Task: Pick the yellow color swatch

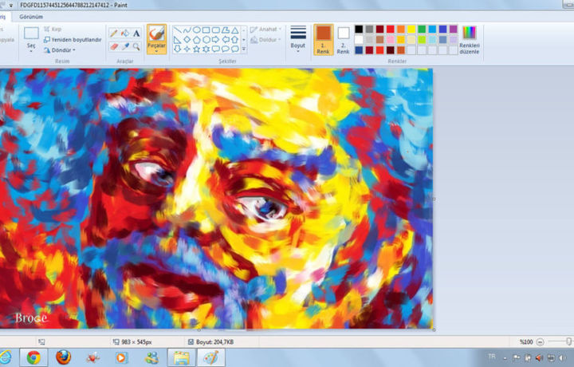Action: pos(411,29)
